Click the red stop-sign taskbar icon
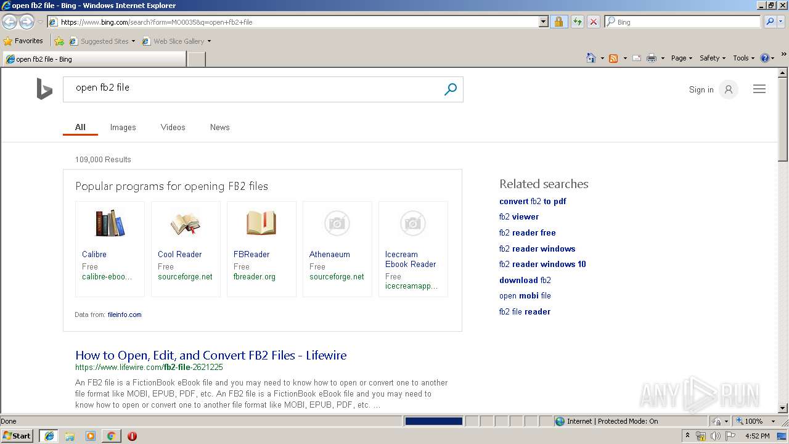Image resolution: width=789 pixels, height=444 pixels. coord(132,436)
